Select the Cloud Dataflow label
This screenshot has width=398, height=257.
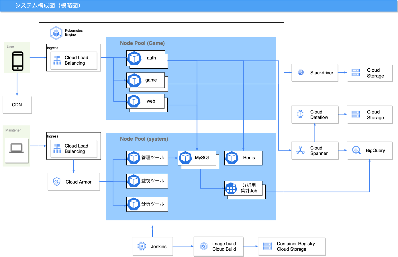[319, 114]
